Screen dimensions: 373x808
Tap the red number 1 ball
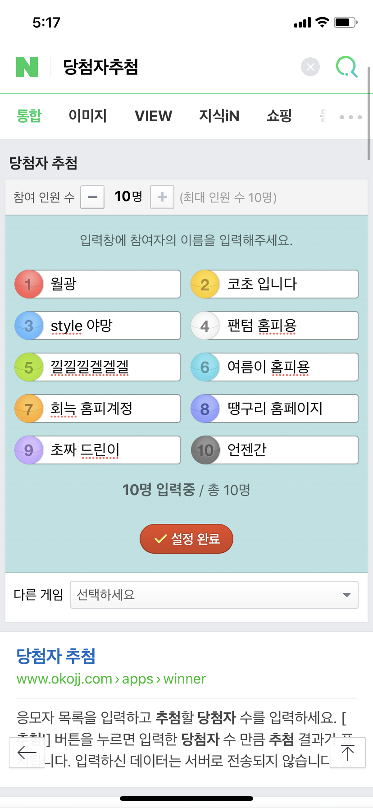pos(29,284)
